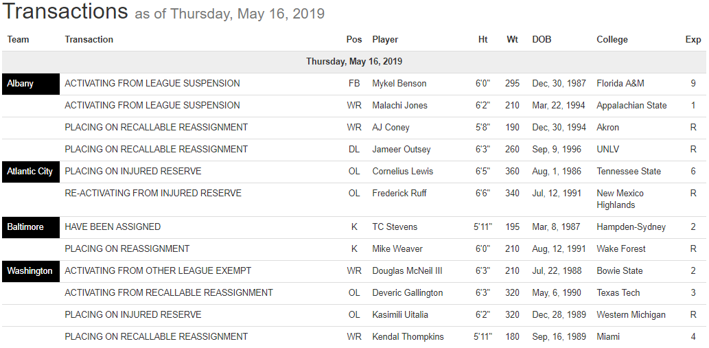Screen dimensions: 709x348
Task: Select player AJ Coney
Action: (x=391, y=128)
